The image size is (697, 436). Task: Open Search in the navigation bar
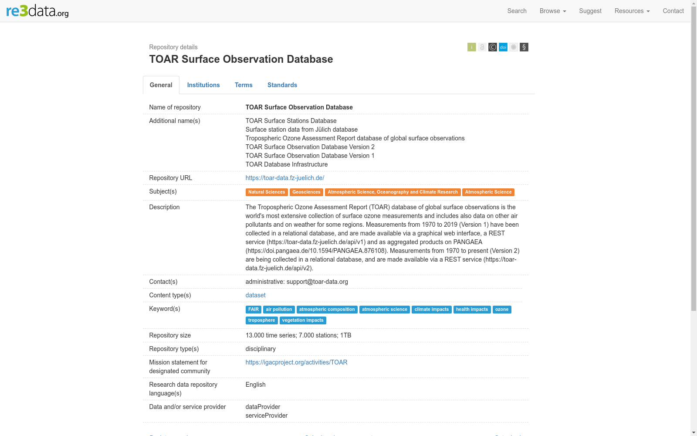coord(517,11)
